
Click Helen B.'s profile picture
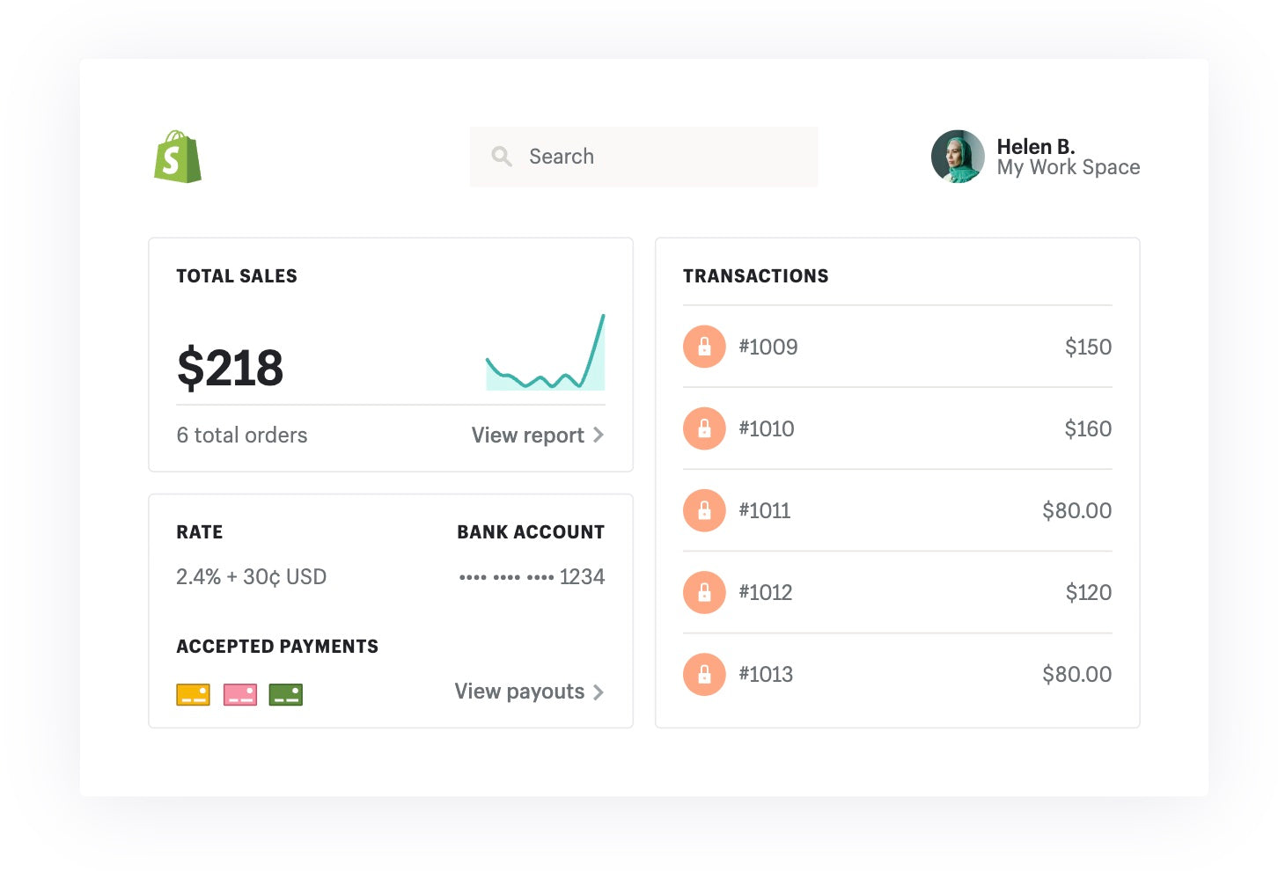[958, 156]
